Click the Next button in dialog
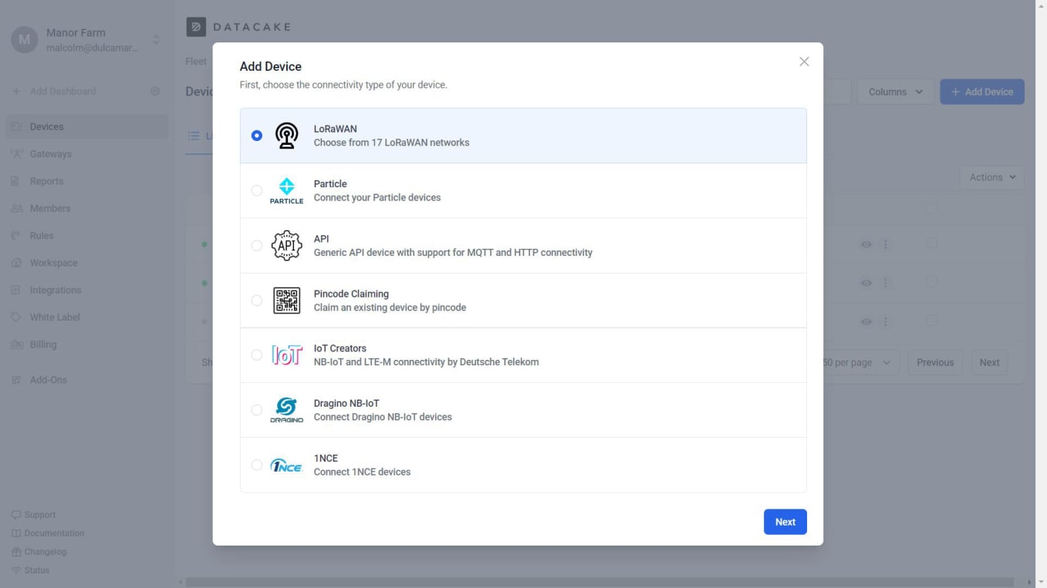The height and width of the screenshot is (588, 1047). [785, 522]
